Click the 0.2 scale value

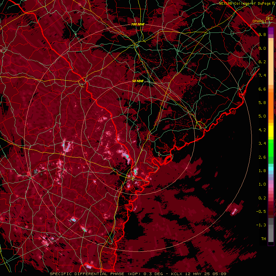tap(262, 198)
